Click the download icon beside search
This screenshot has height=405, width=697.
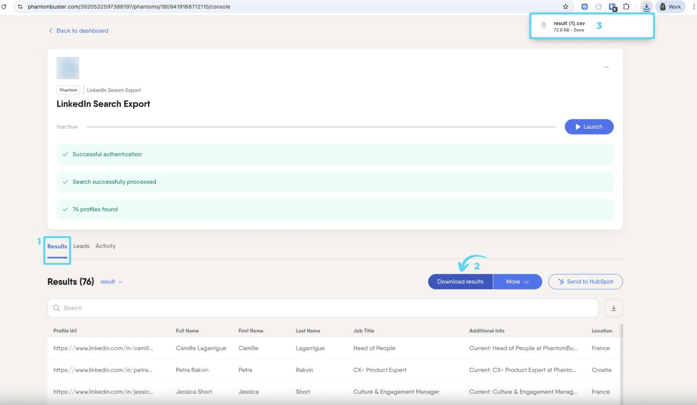tap(613, 308)
